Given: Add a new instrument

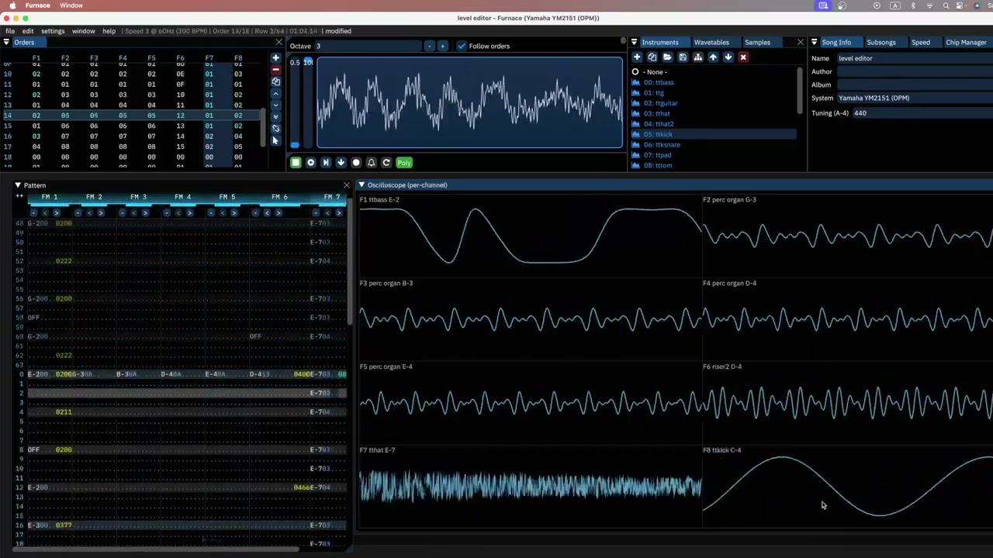Looking at the screenshot, I should (637, 57).
